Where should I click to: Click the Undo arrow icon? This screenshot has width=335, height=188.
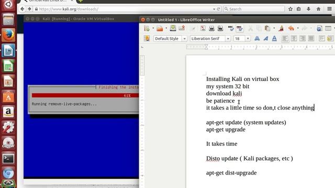291,28
